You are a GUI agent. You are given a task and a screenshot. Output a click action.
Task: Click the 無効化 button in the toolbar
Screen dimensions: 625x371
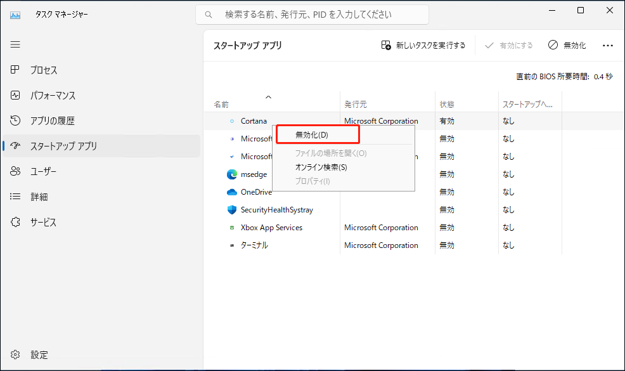click(x=567, y=45)
